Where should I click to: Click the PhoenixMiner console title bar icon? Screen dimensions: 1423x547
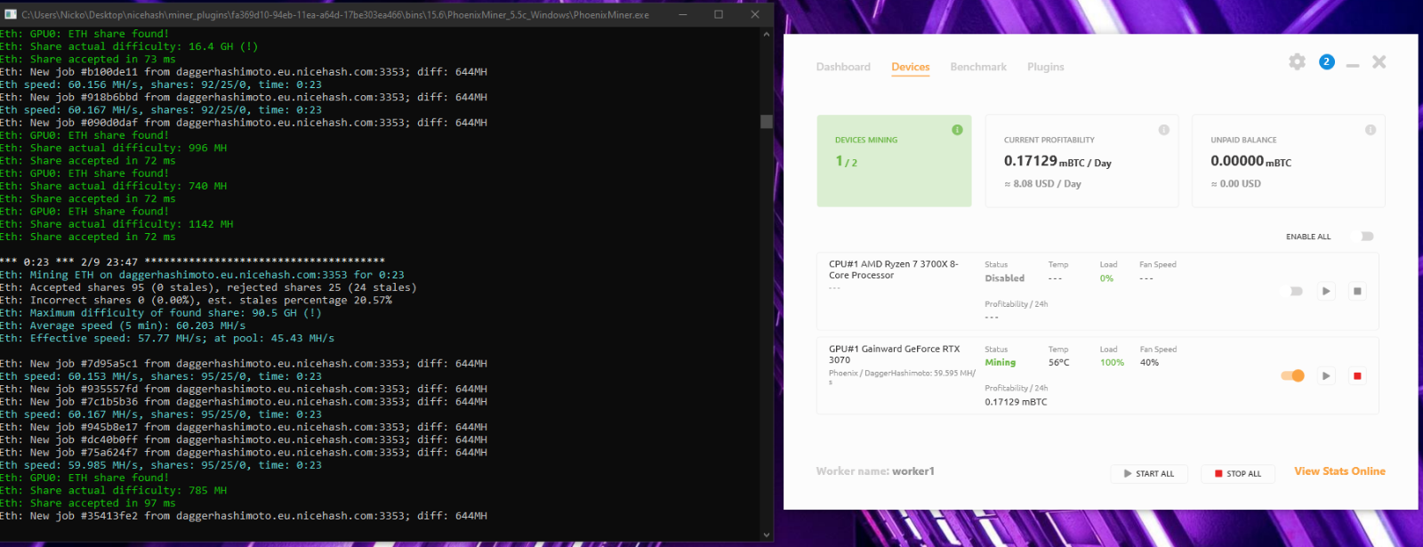pyautogui.click(x=11, y=14)
